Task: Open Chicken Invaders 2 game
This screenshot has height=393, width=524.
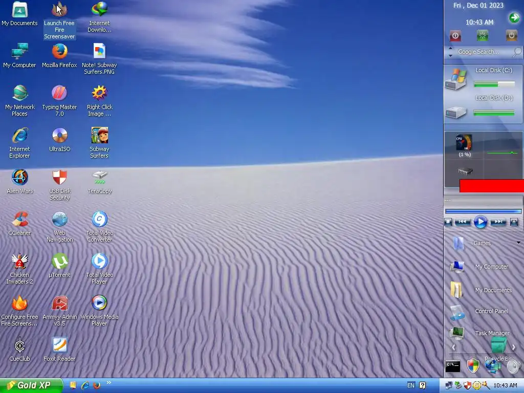Action: pos(20,269)
